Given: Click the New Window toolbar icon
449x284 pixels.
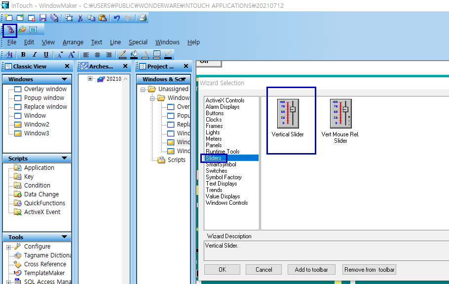Looking at the screenshot, I should point(9,18).
